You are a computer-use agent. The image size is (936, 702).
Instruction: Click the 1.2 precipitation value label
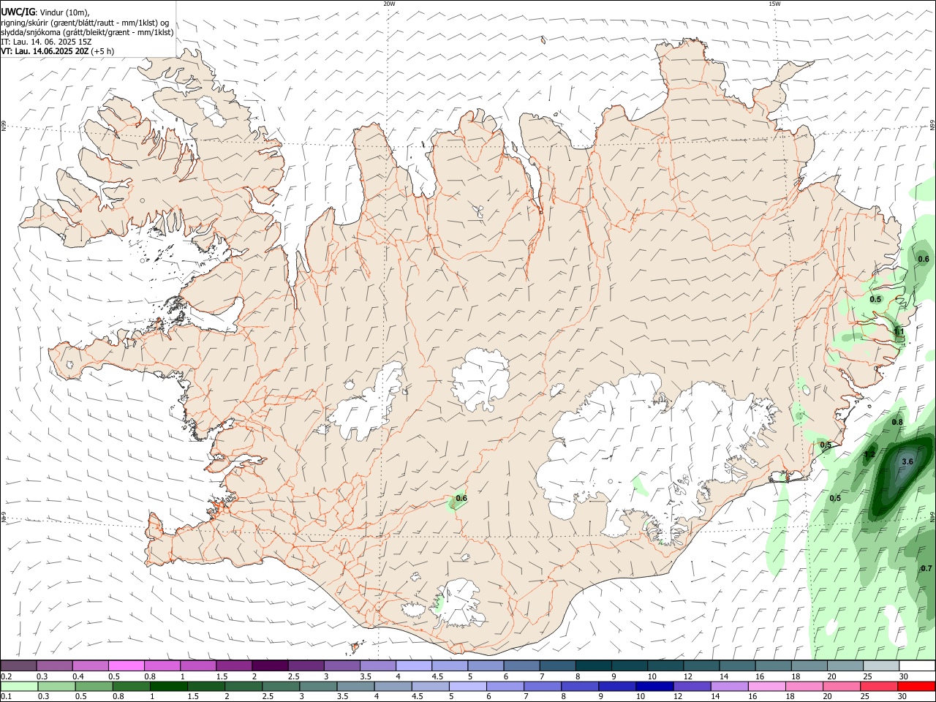[869, 454]
